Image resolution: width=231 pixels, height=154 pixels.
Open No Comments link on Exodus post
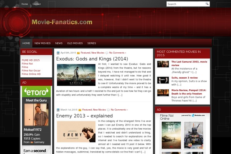click(x=117, y=53)
